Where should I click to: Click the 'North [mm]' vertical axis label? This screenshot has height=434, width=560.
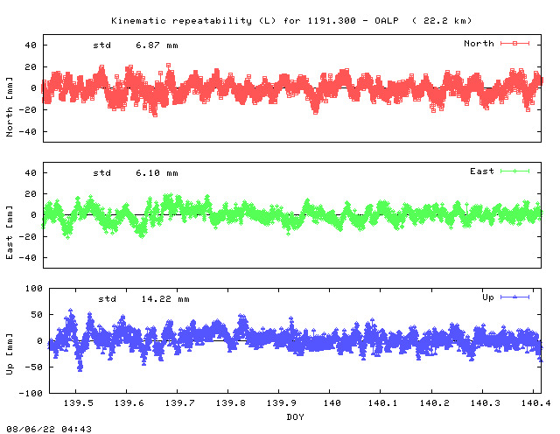pos(10,107)
